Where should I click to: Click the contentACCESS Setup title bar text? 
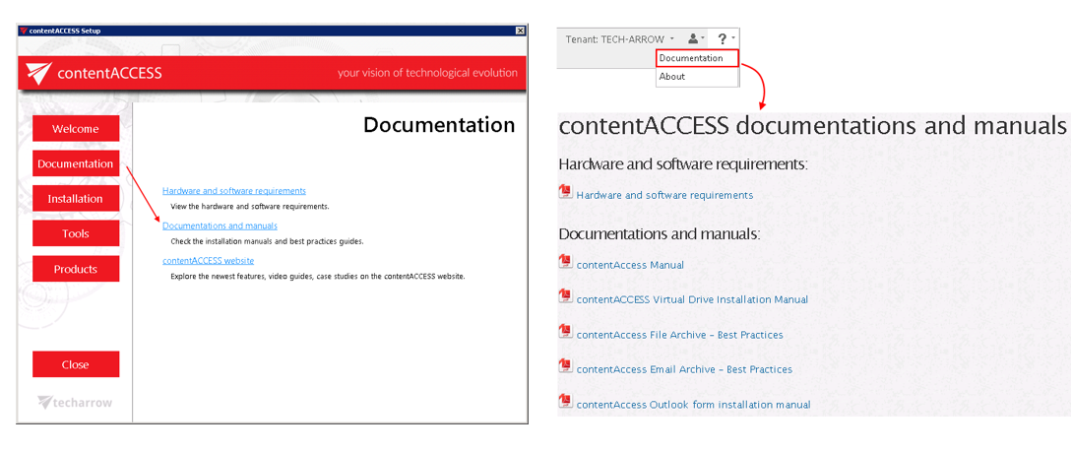point(65,31)
